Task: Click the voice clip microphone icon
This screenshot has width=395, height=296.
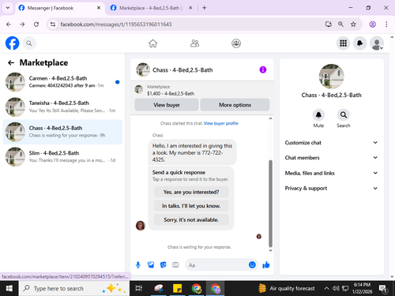Action: [x=138, y=264]
